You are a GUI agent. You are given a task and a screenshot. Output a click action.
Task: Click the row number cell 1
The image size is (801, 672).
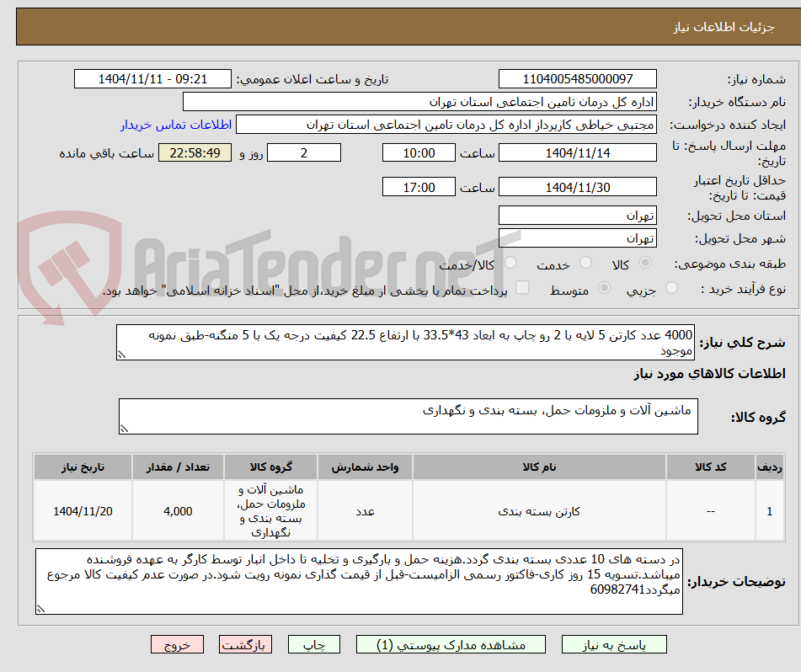770,511
